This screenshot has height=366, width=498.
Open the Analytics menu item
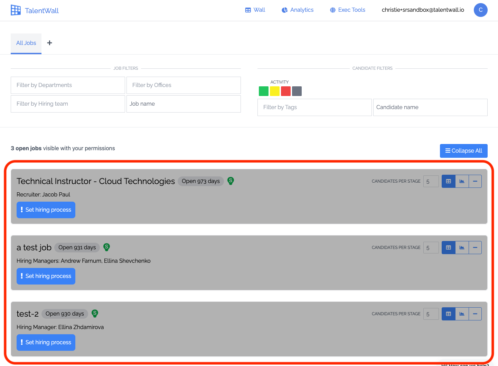point(298,10)
